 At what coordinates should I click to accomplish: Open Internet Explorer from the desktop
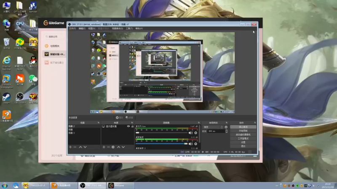click(6, 63)
